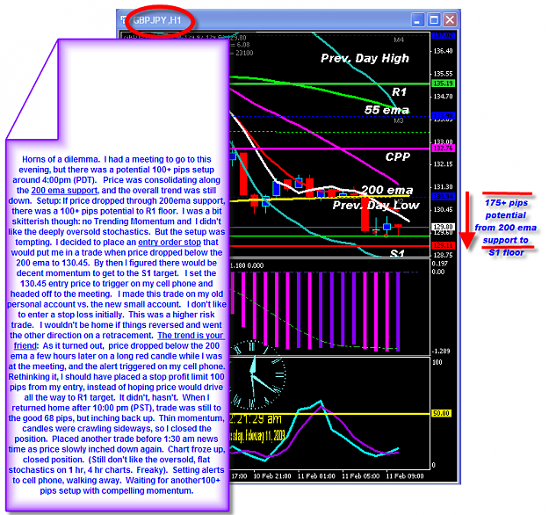Click the -1.289 momentum scale value
This screenshot has width=549, height=515.
[441, 351]
